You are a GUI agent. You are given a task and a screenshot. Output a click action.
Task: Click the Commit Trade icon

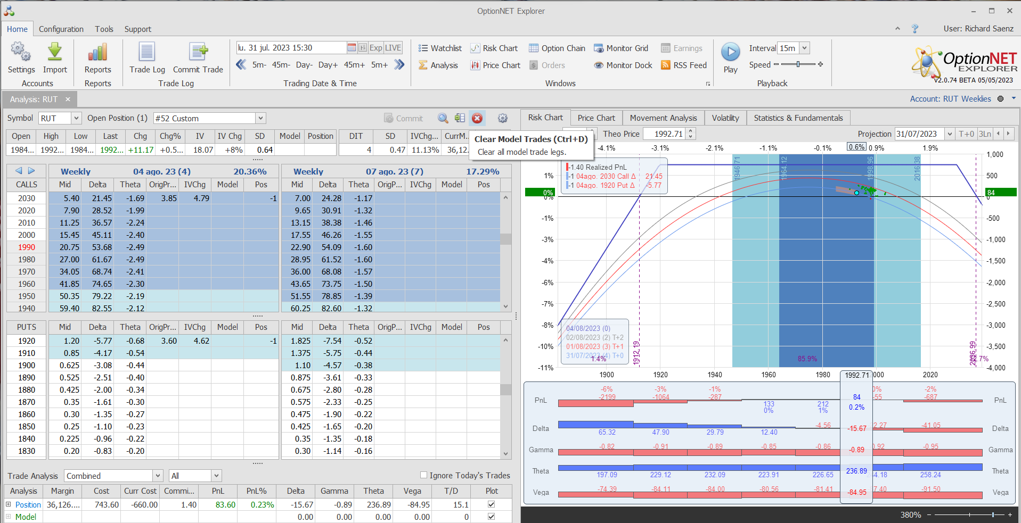click(198, 52)
